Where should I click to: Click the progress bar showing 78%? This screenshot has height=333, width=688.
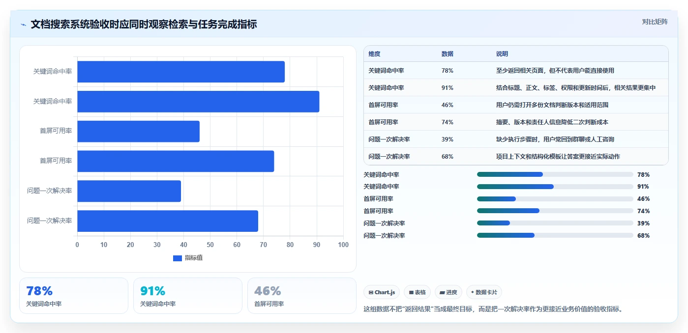pos(555,174)
